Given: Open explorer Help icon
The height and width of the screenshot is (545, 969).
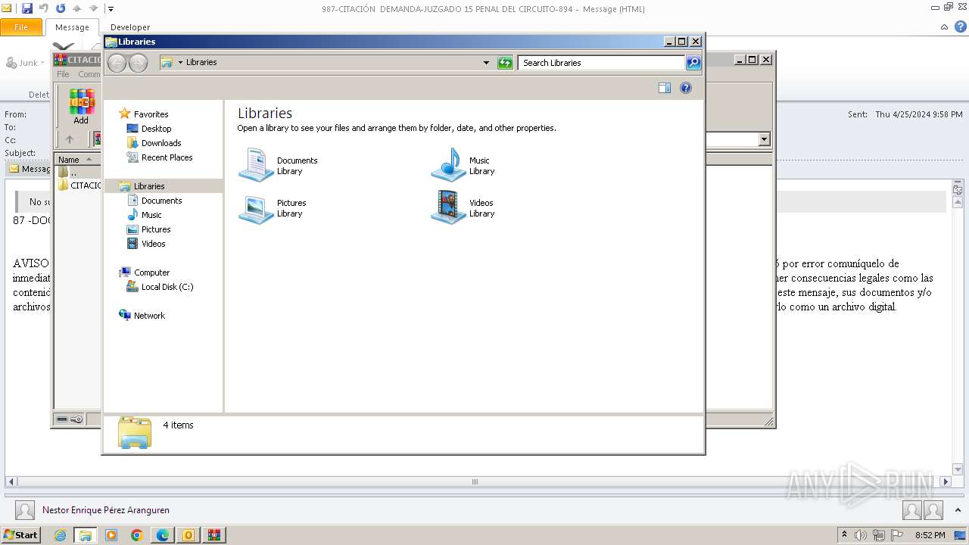Looking at the screenshot, I should (686, 88).
